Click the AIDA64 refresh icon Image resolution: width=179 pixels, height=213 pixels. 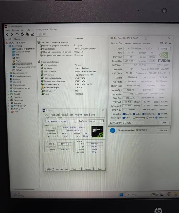(22, 34)
